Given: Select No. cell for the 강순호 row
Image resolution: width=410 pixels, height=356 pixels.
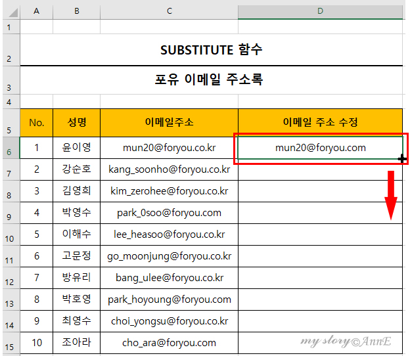Looking at the screenshot, I should point(37,169).
